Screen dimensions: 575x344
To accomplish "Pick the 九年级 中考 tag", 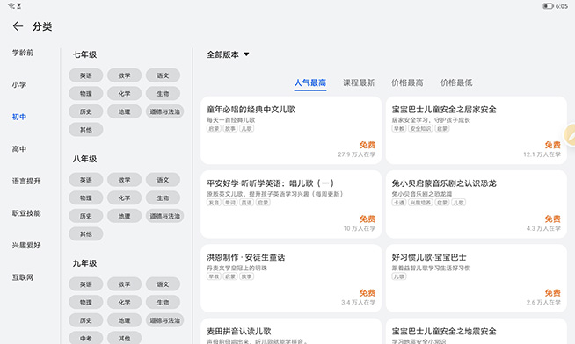I will point(86,338).
